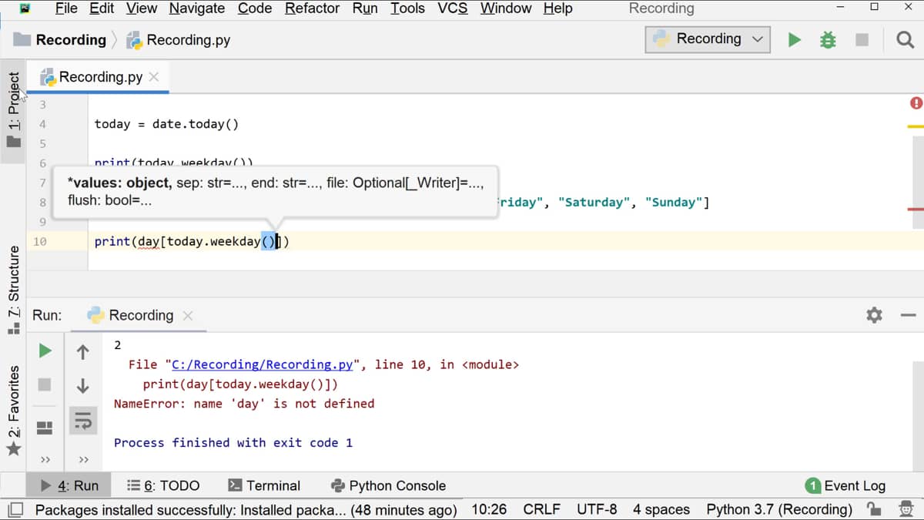The image size is (924, 520).
Task: Open the Event Log
Action: click(845, 485)
